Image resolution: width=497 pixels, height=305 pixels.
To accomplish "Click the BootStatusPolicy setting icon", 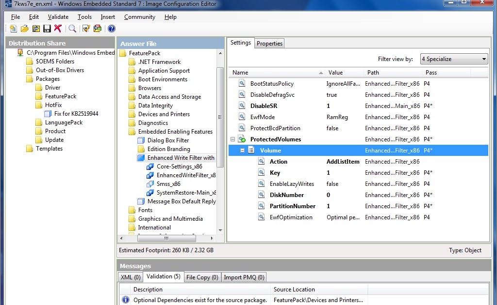I will (242, 83).
